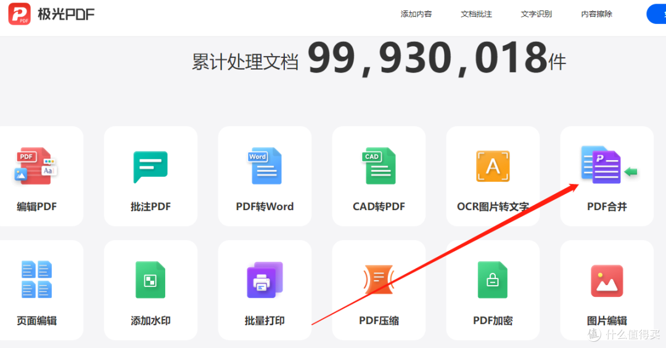This screenshot has height=348, width=666.
Task: Click the 添加水印 label
Action: (x=150, y=321)
